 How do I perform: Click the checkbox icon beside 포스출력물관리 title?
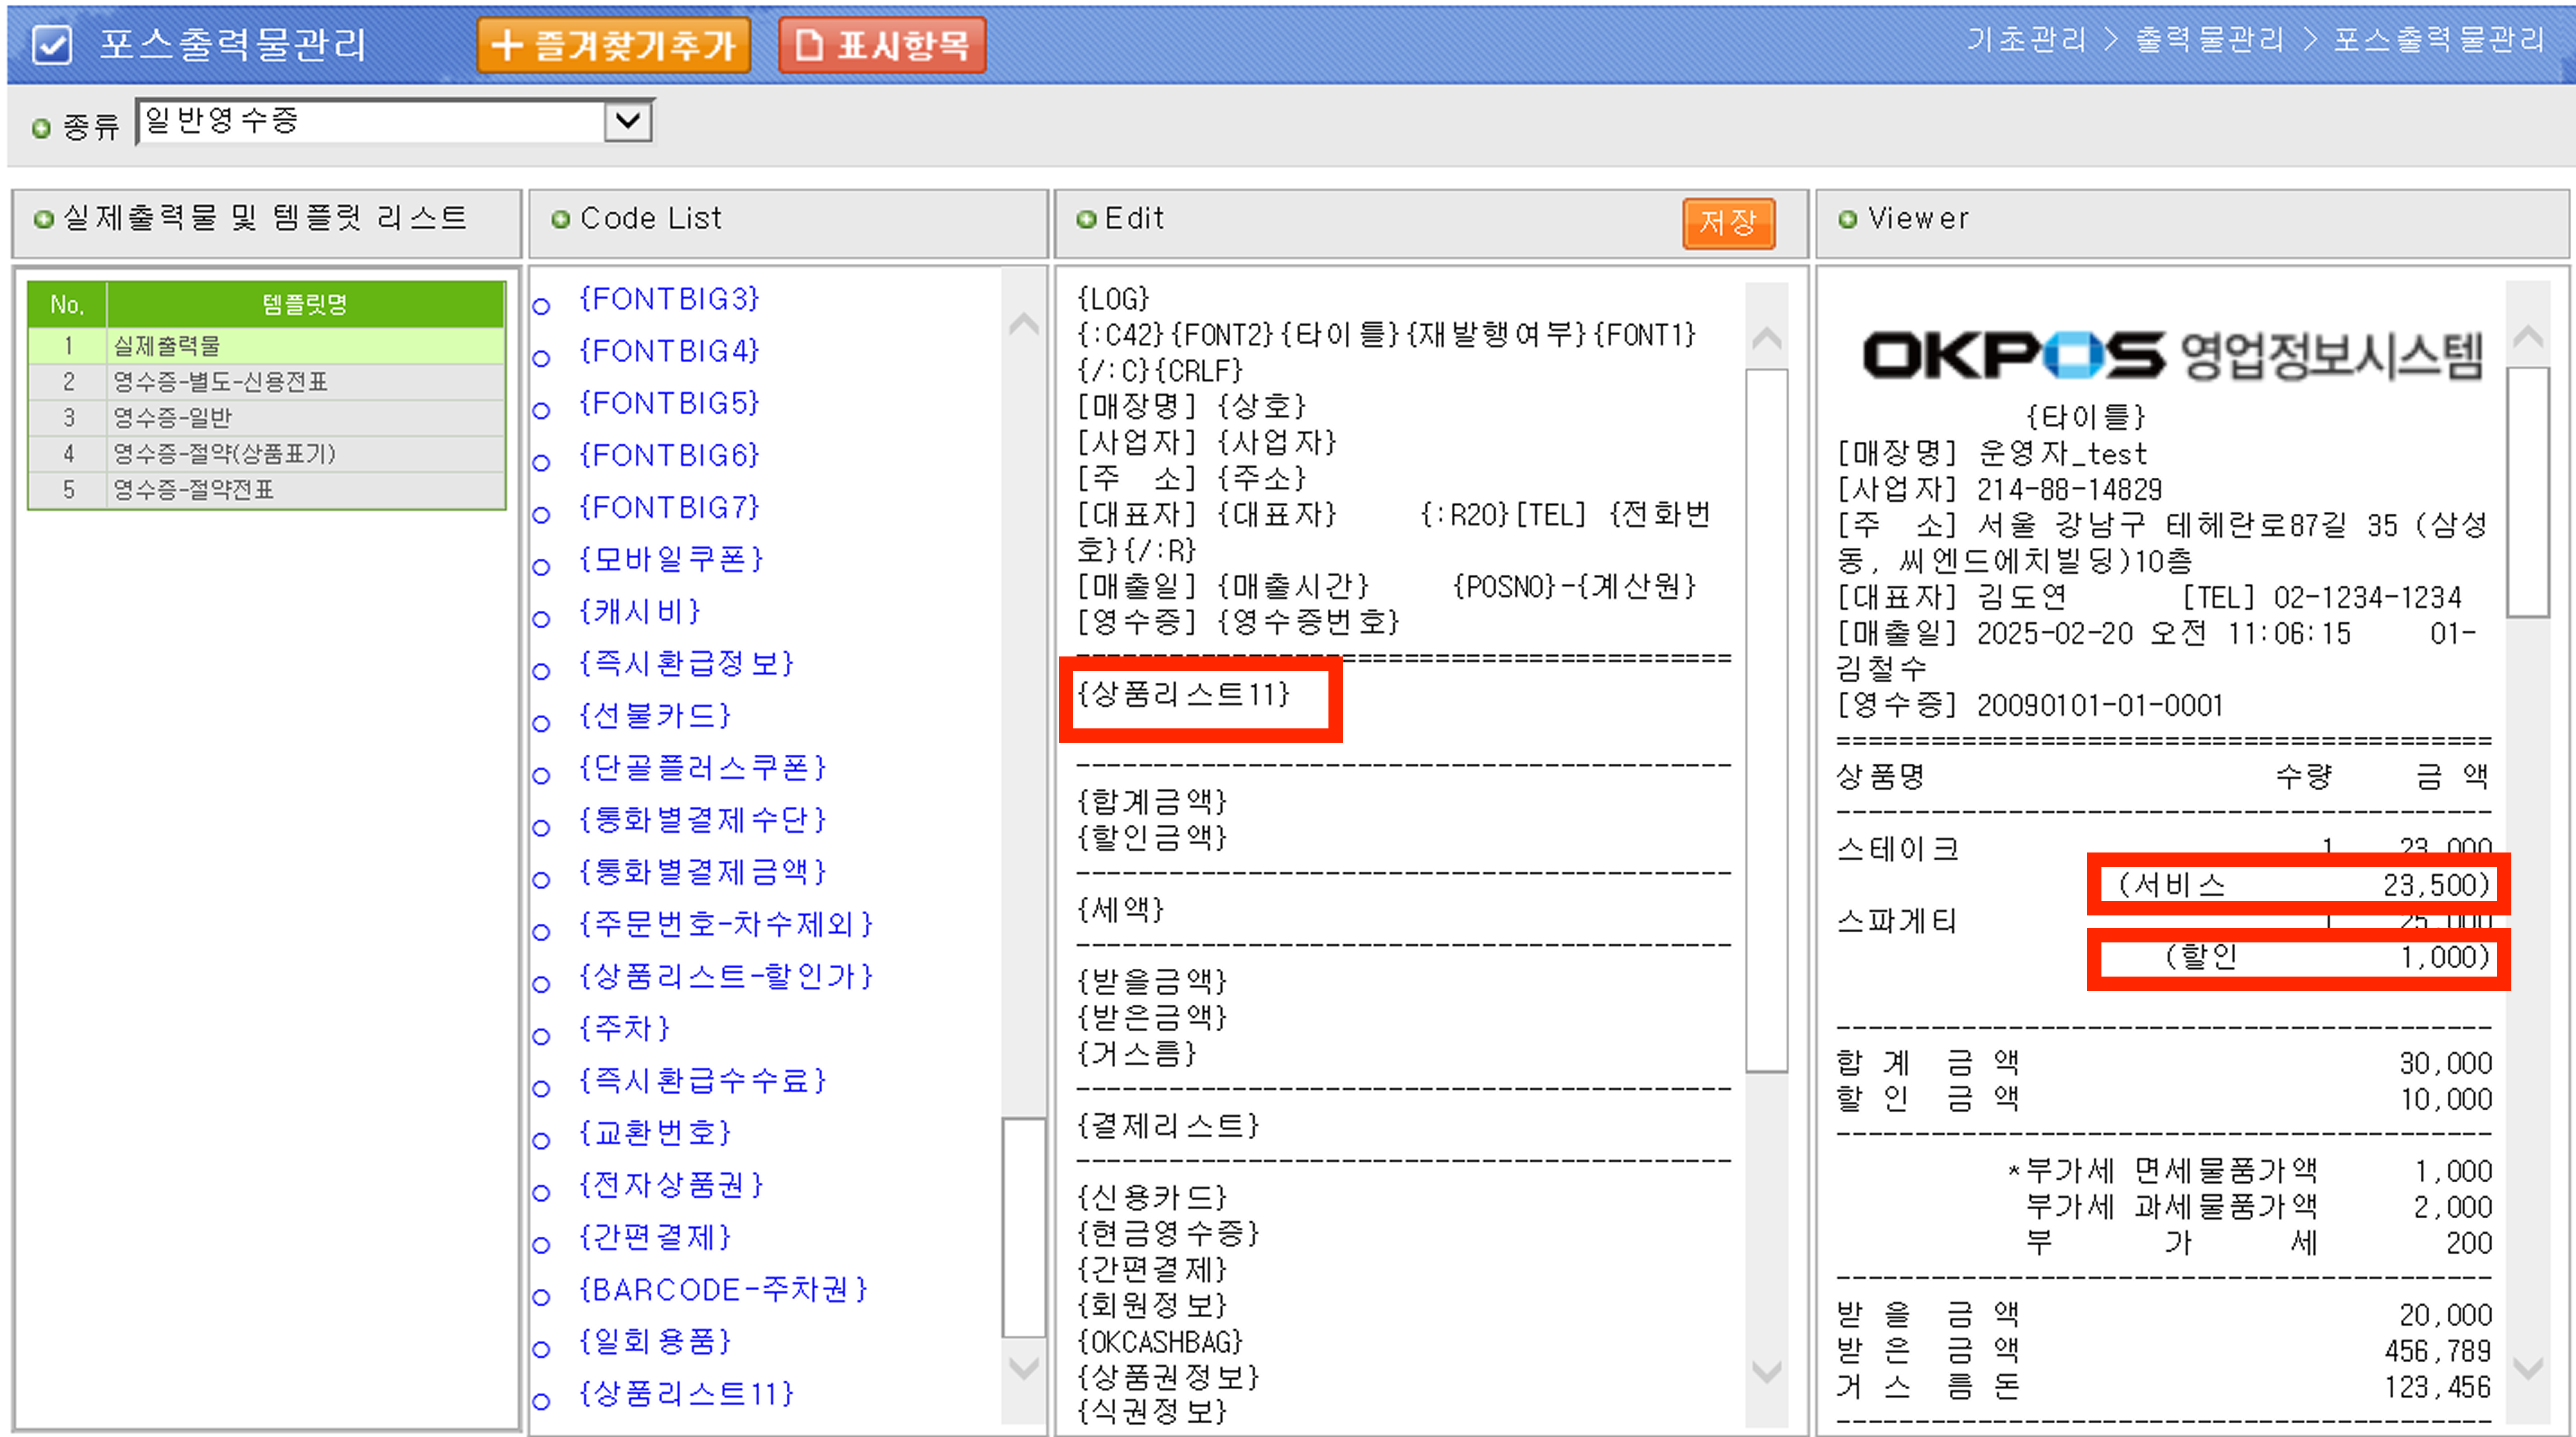click(x=51, y=45)
